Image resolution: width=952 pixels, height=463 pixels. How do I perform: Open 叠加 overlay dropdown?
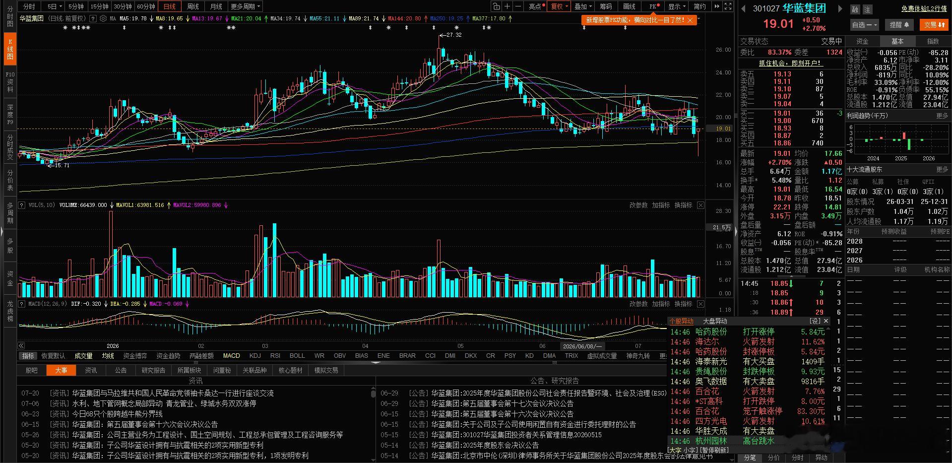pyautogui.click(x=583, y=6)
